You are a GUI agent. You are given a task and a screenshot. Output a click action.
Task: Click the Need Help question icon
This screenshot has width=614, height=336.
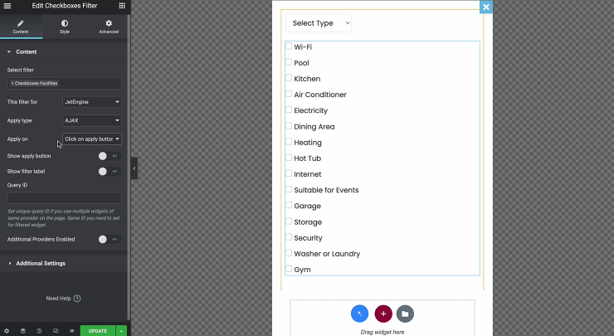tap(77, 299)
